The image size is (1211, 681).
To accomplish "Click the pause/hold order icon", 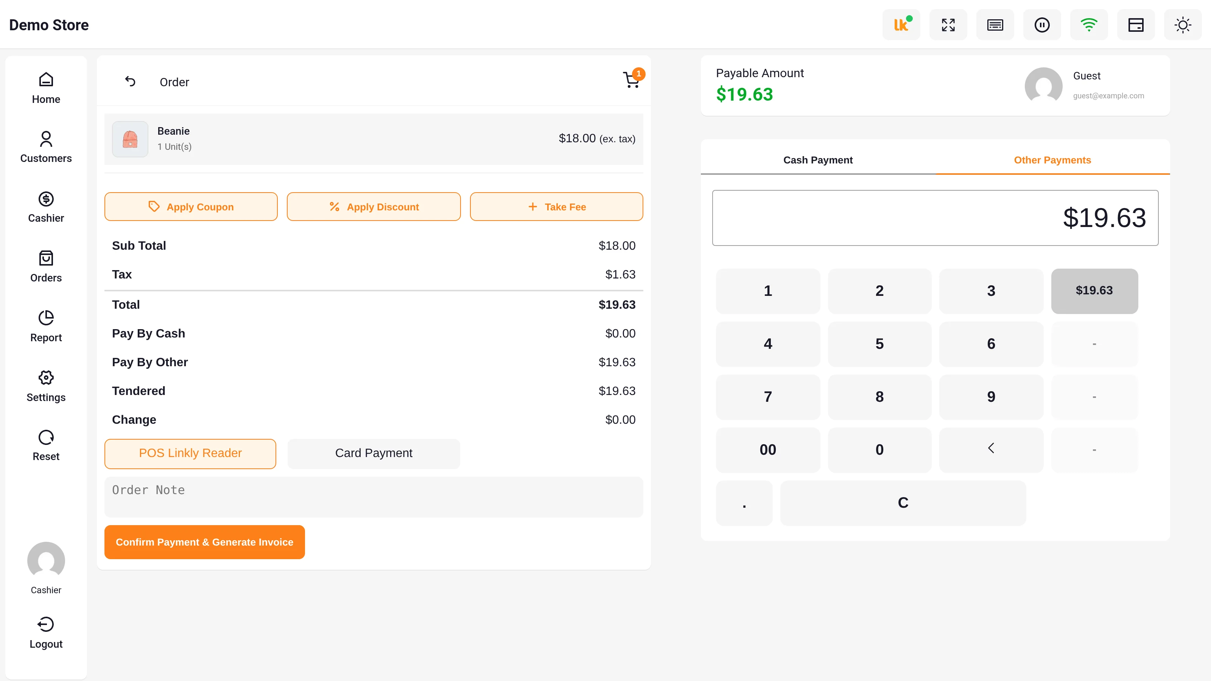I will pos(1042,25).
